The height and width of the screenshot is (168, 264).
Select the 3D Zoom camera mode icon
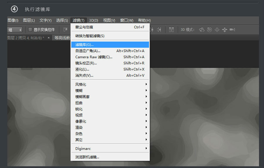click(232, 30)
